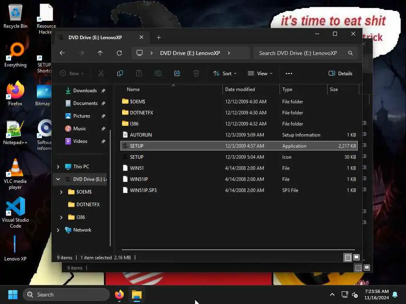Expand I386 folder in tree

click(61, 217)
